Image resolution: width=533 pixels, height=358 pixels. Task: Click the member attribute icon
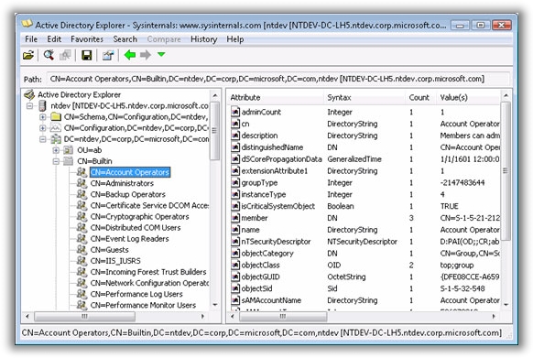tap(235, 218)
